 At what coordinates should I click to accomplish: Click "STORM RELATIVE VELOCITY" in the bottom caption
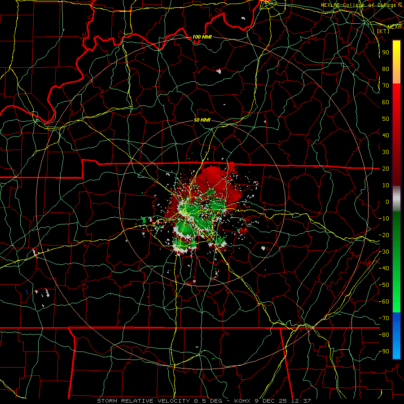point(144,401)
